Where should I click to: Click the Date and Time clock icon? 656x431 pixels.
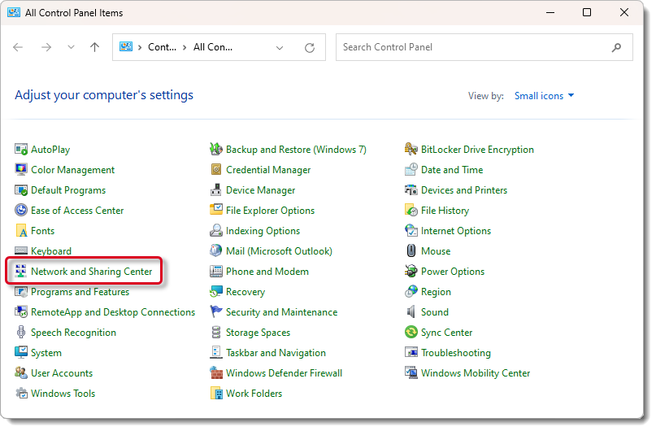point(411,169)
